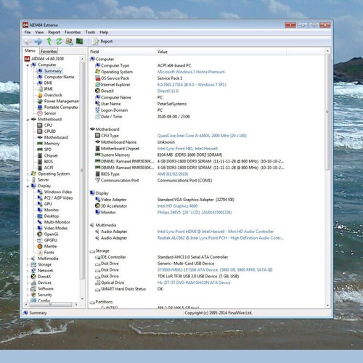Screen dimensions: 363x363
Task: Open the Philips 246V5 monitor link
Action: point(195,213)
